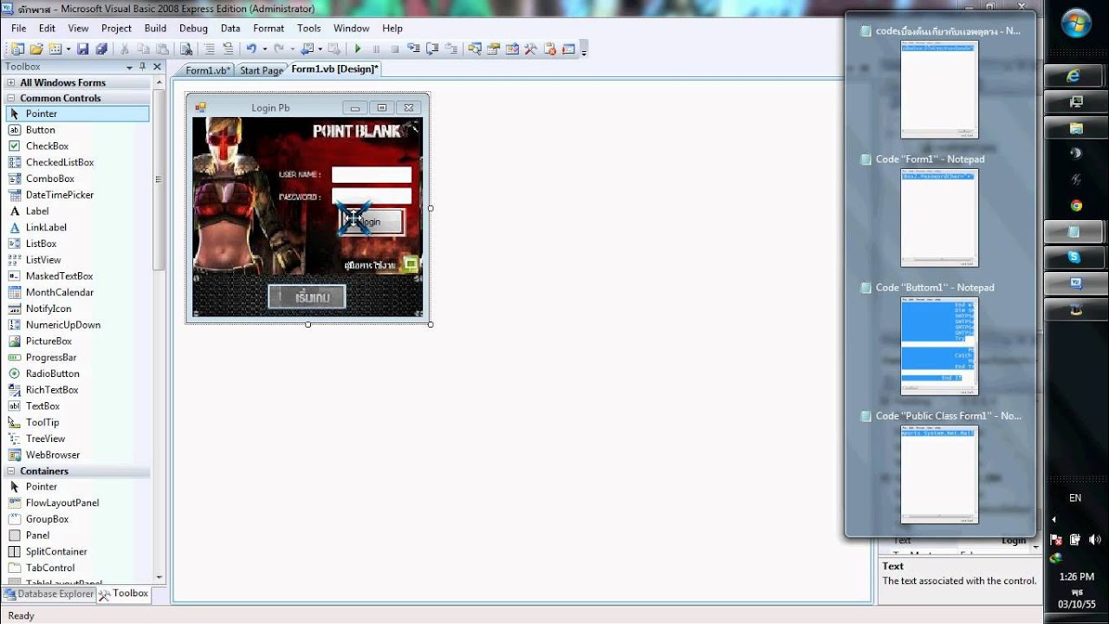The width and height of the screenshot is (1109, 624).
Task: Click the Save Form1.vb toolbar icon
Action: (83, 49)
